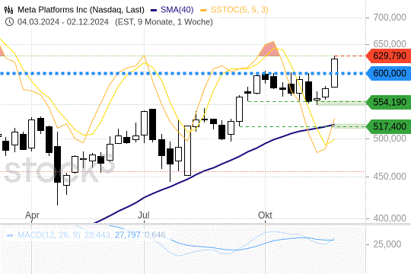This screenshot has width=411, height=274.
Task: Click the Apr time axis marker
Action: (32, 215)
